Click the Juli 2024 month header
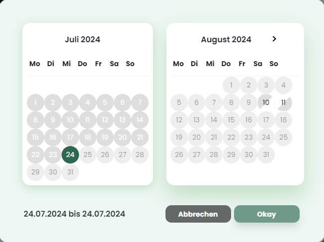The width and height of the screenshot is (324, 242). coord(82,39)
